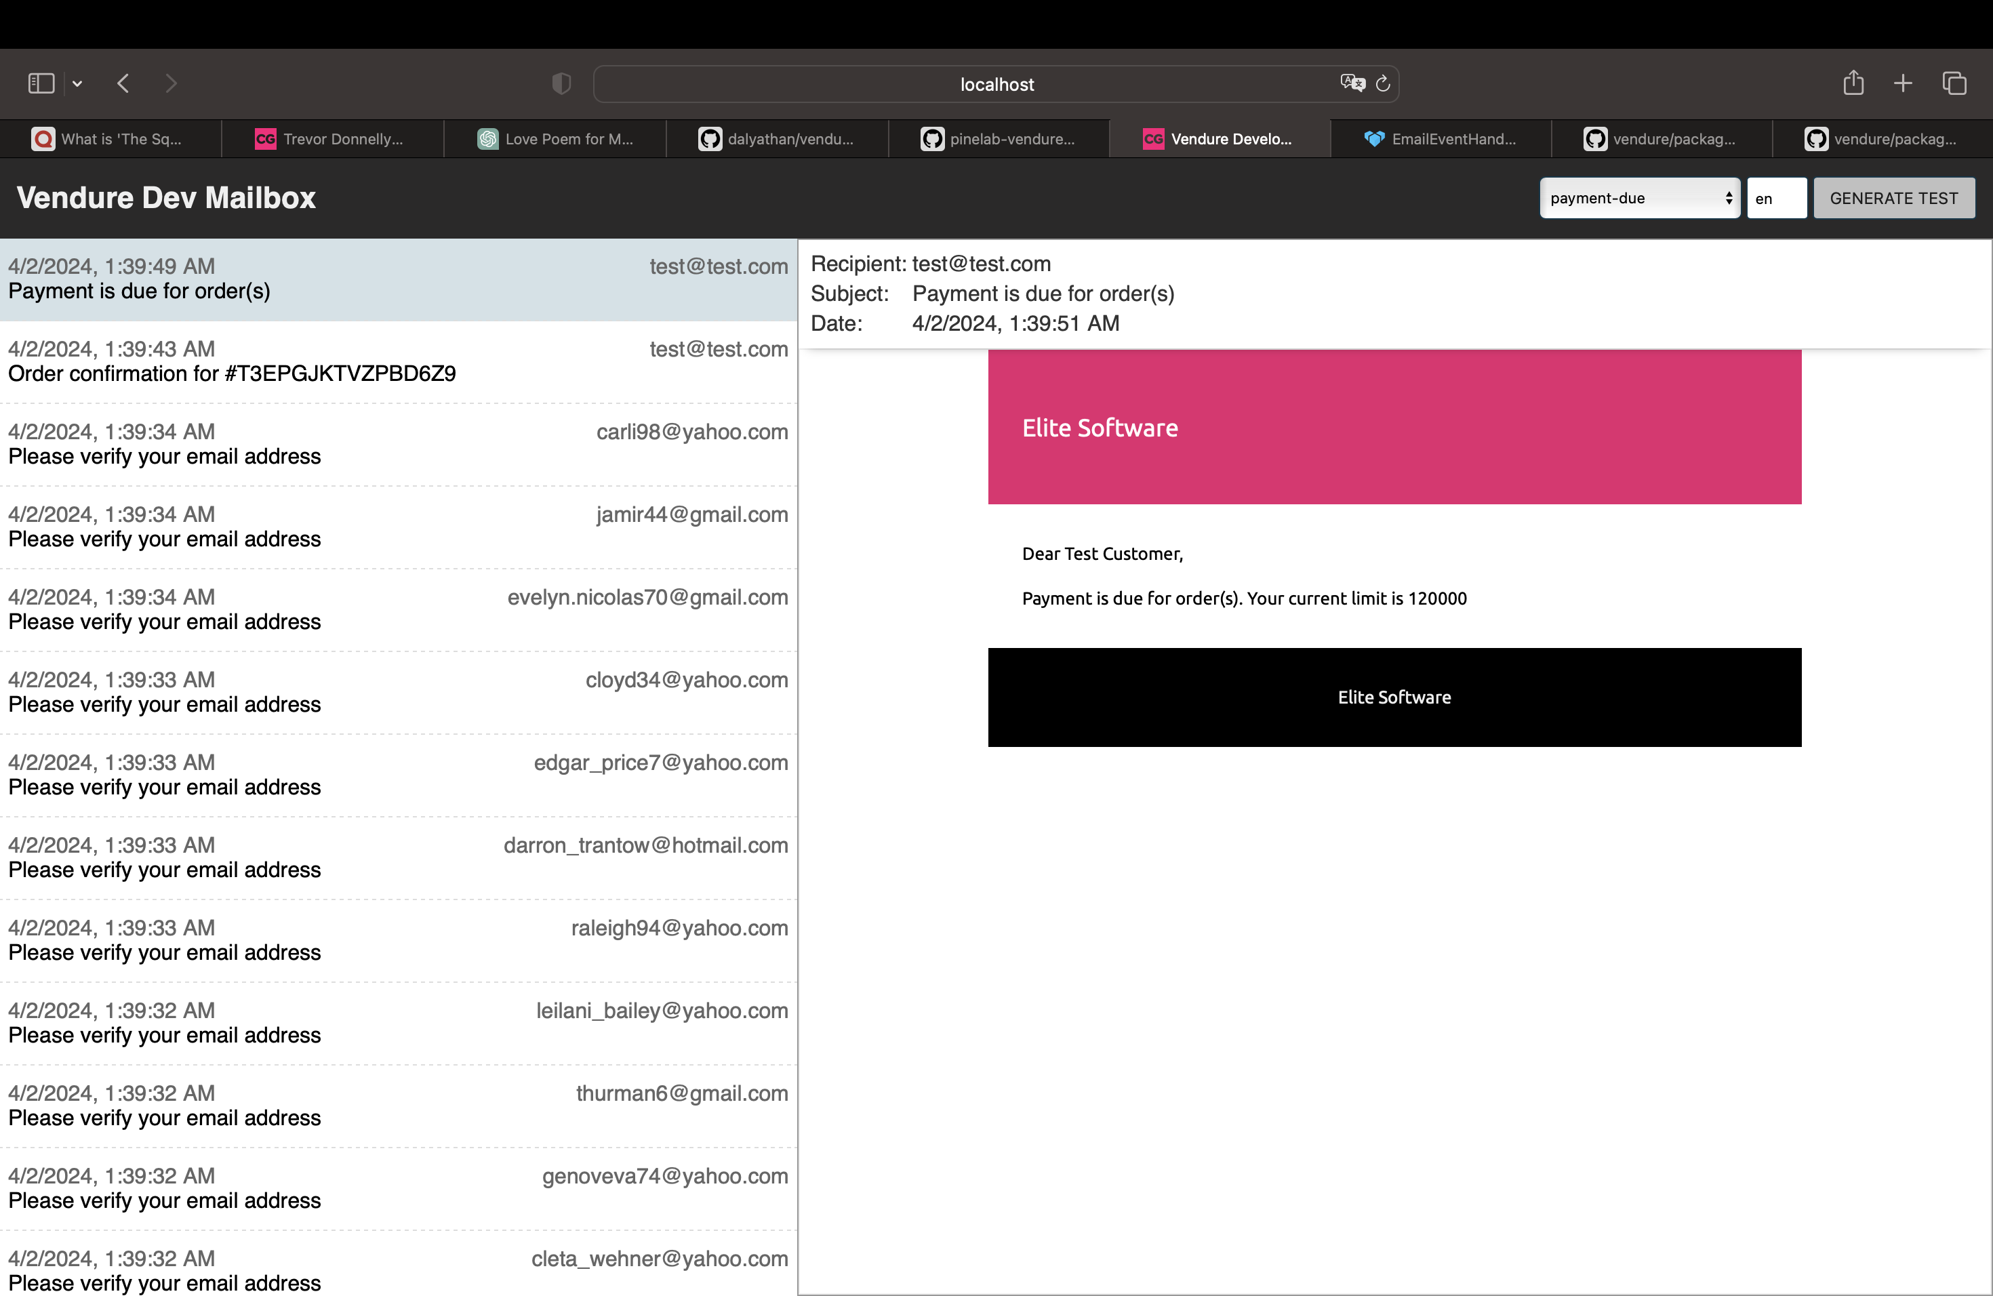Click the pink Elite Software header banner
Viewport: 1993px width, 1296px height.
tap(1394, 427)
